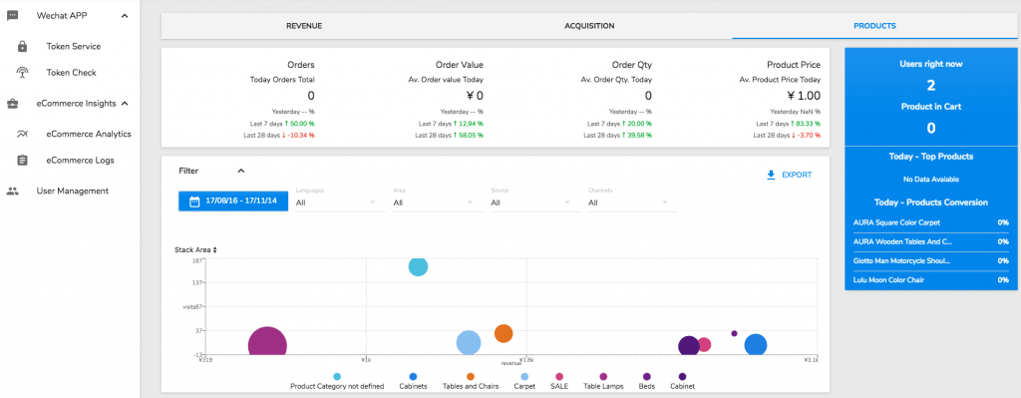
Task: Click the export download icon
Action: pyautogui.click(x=771, y=175)
